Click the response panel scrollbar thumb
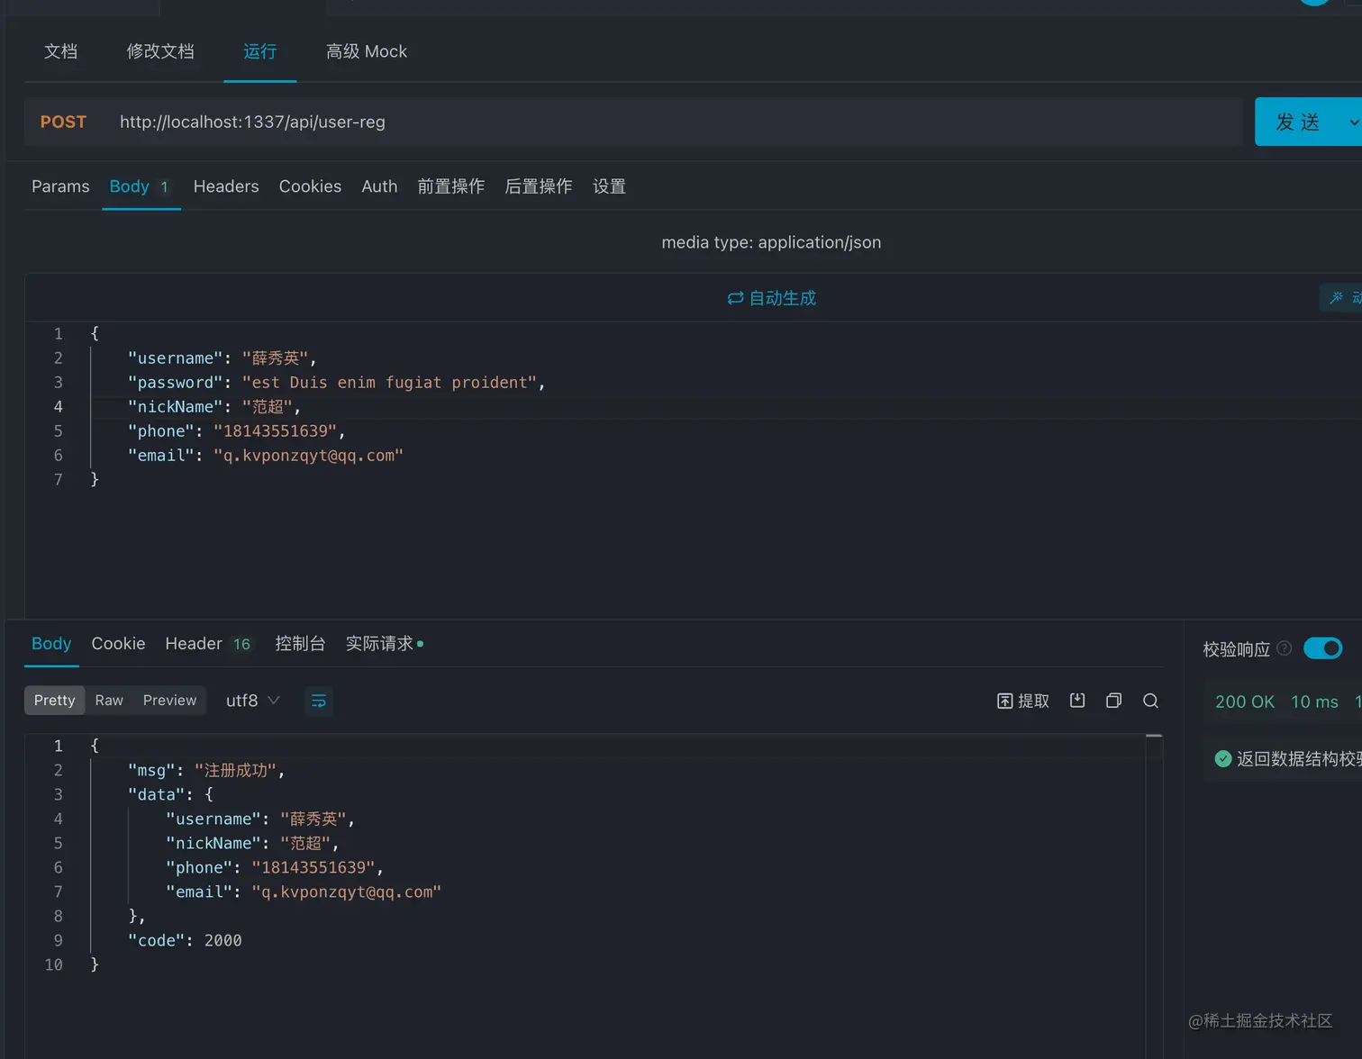This screenshot has height=1059, width=1362. pyautogui.click(x=1154, y=736)
